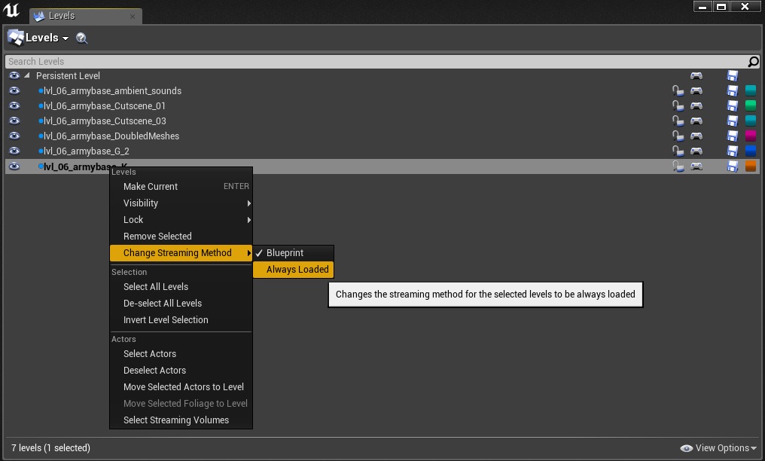This screenshot has width=765, height=461.
Task: Click Remove Selected in context menu
Action: (157, 237)
